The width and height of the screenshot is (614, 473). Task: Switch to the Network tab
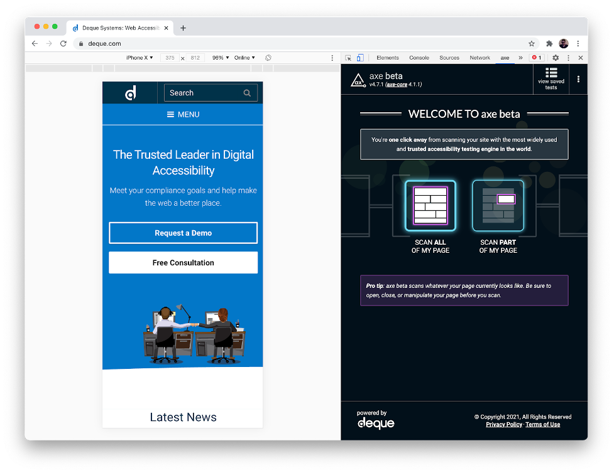point(480,58)
